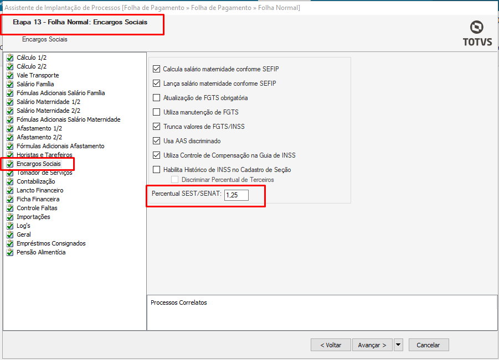Enable Atualização de FGTS obrigatória
Screen dimensions: 499x360
(x=156, y=97)
